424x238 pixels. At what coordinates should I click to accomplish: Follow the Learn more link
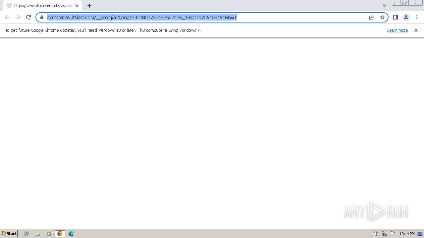click(397, 30)
